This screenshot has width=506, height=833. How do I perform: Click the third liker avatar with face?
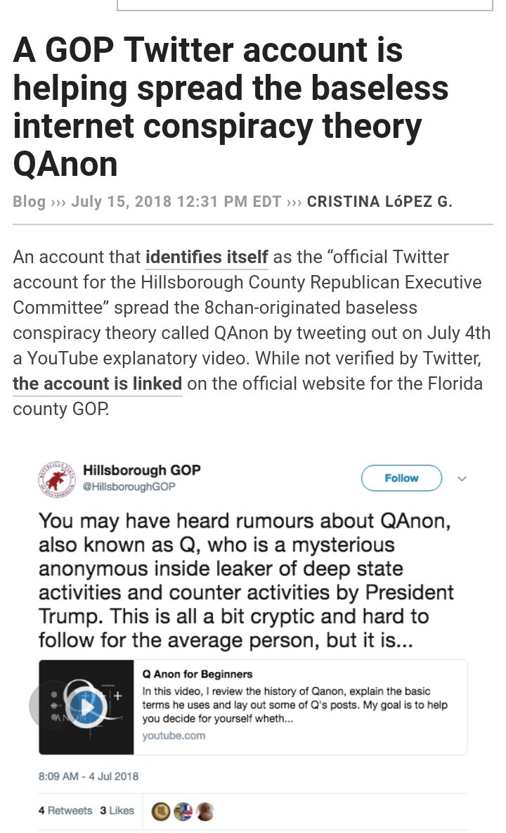pos(205,811)
